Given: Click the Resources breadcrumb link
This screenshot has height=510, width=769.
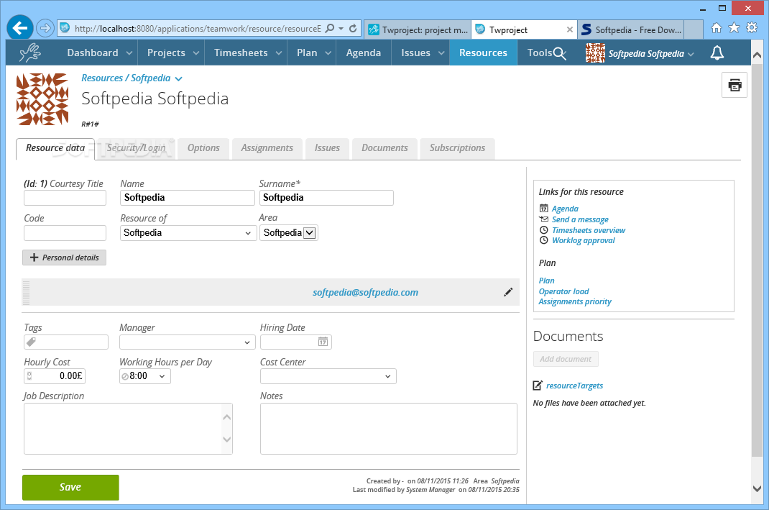Looking at the screenshot, I should (102, 78).
